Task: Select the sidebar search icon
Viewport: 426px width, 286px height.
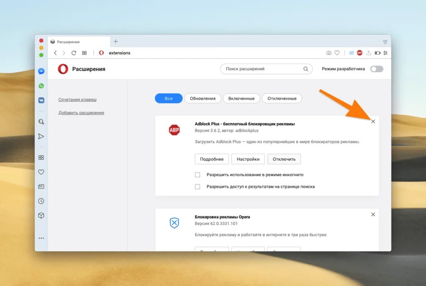Action: click(x=41, y=122)
